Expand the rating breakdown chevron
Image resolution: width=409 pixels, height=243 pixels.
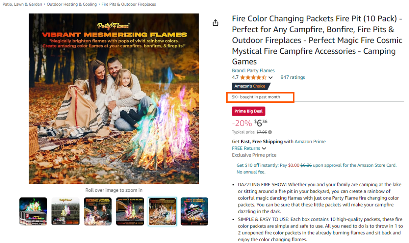pos(270,77)
